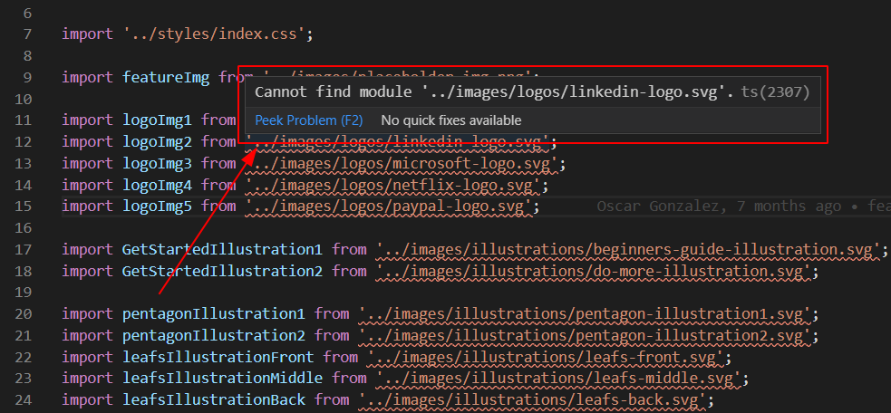Open the pentagon-illustration2.svg import path
Screen dimensions: 891x413
click(x=585, y=335)
